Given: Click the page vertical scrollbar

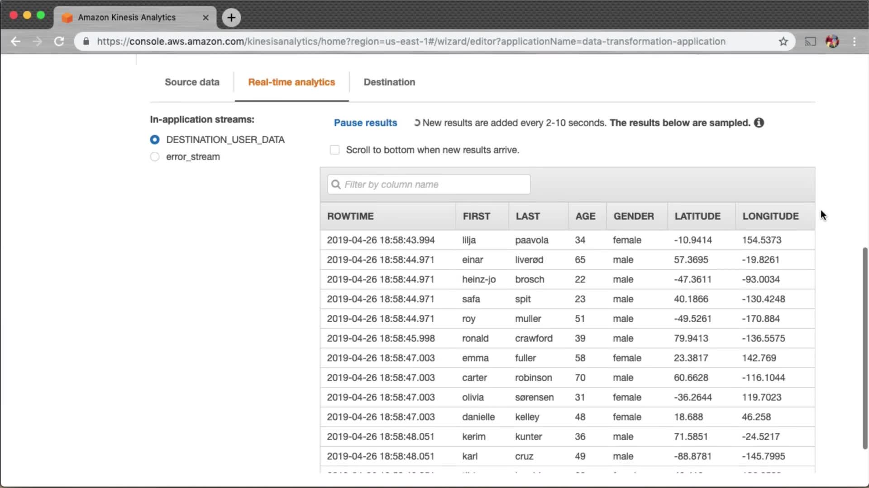Looking at the screenshot, I should (865, 348).
